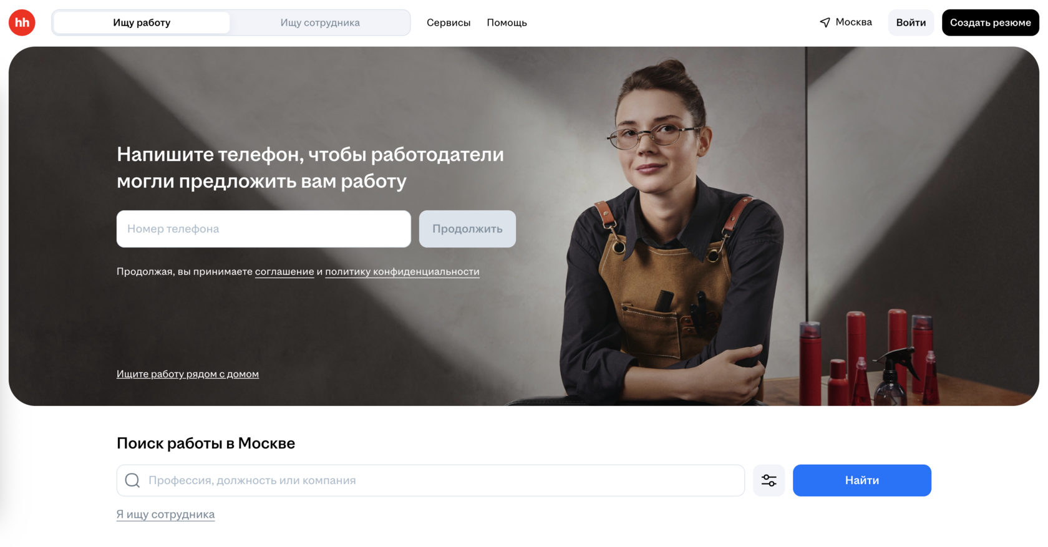Screen dimensions: 1048x547
Task: Select the Москва region selector
Action: click(846, 22)
